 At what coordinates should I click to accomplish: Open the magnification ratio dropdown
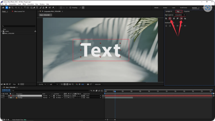[42, 84]
